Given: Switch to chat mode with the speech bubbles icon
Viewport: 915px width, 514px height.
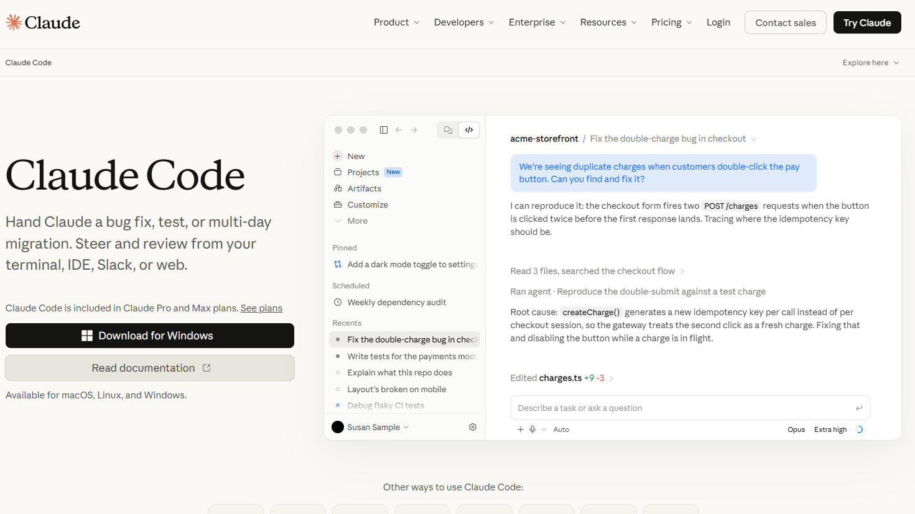Looking at the screenshot, I should click(448, 130).
